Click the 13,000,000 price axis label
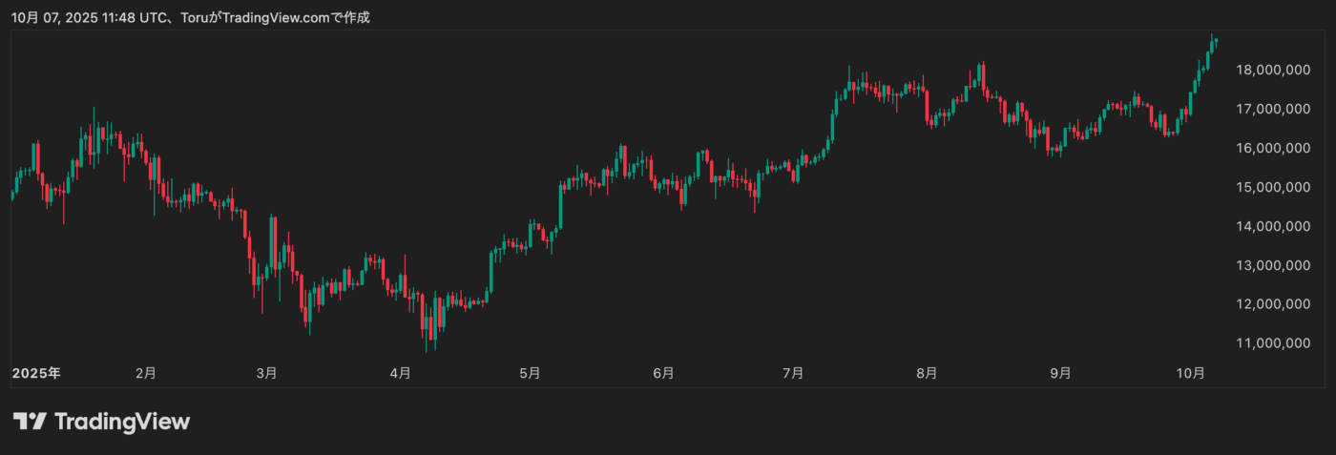Screen dimensions: 1336x455 pyautogui.click(x=1271, y=265)
